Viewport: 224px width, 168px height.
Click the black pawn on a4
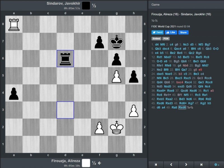pyautogui.click(x=14, y=93)
